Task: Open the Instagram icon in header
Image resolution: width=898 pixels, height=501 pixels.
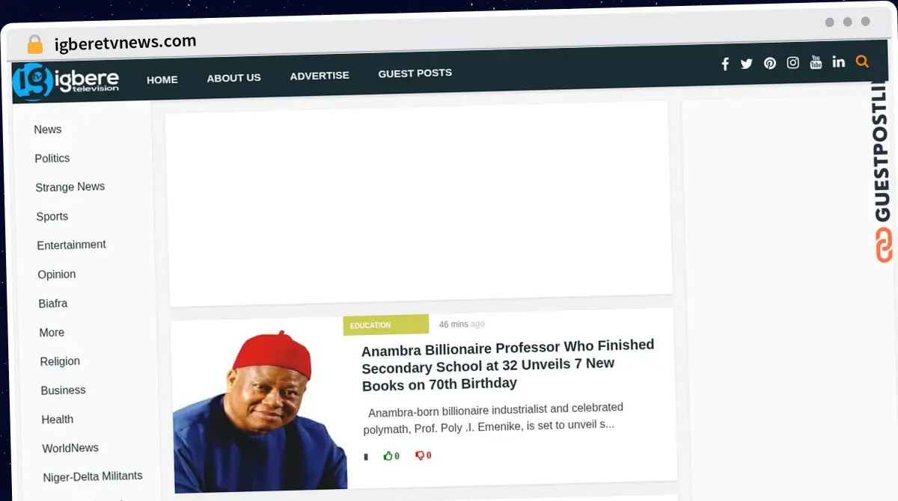Action: click(x=792, y=63)
